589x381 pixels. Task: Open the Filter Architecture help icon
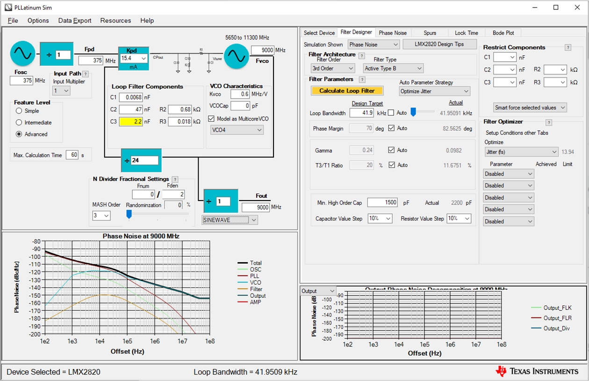[361, 55]
